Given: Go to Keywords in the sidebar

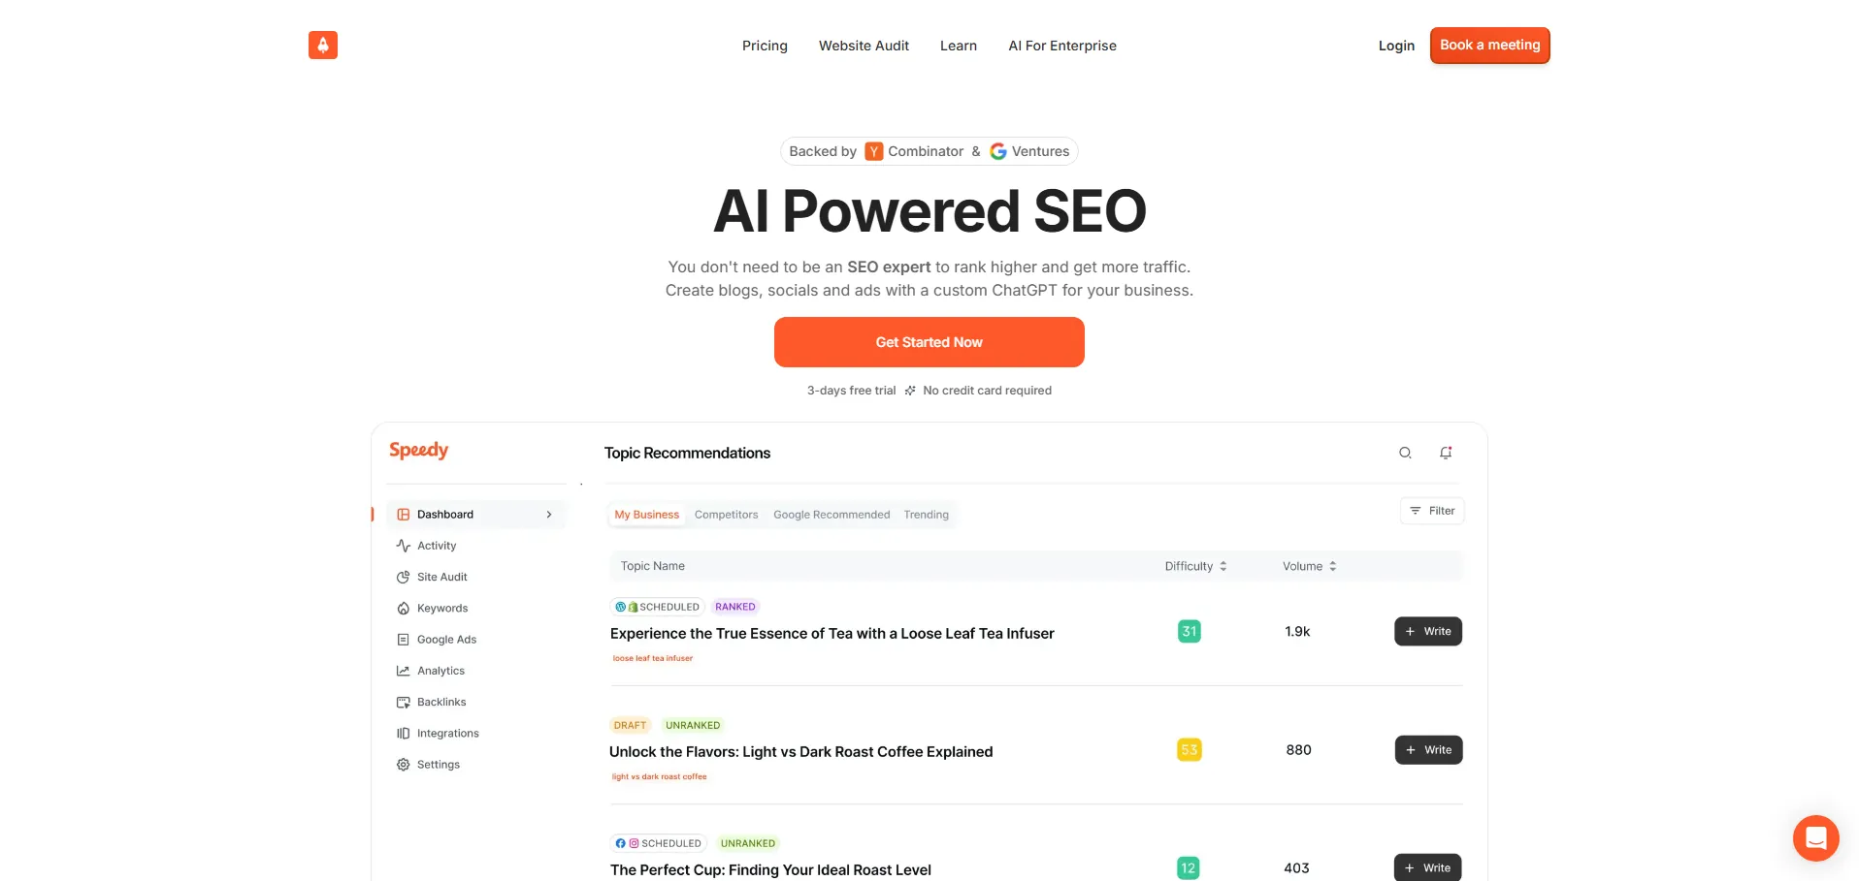Looking at the screenshot, I should pyautogui.click(x=441, y=609).
